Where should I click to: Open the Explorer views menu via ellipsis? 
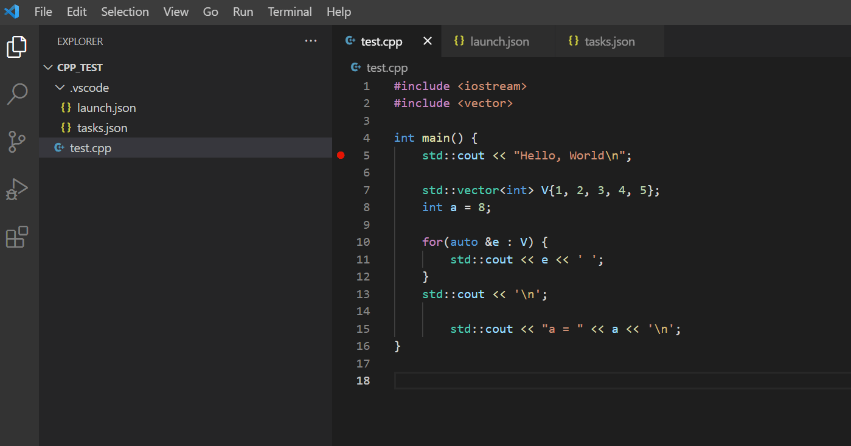click(x=311, y=41)
